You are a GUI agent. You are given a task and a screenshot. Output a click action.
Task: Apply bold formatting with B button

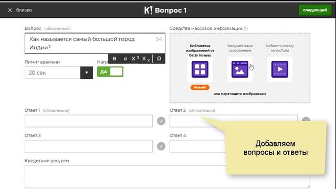click(x=114, y=58)
